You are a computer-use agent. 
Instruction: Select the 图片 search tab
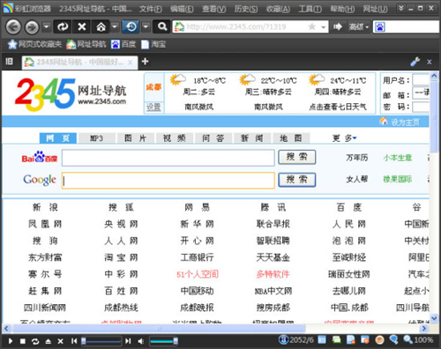(x=135, y=138)
